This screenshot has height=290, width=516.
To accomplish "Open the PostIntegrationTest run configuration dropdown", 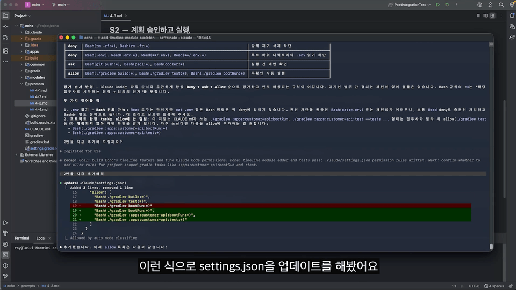I will [x=409, y=5].
